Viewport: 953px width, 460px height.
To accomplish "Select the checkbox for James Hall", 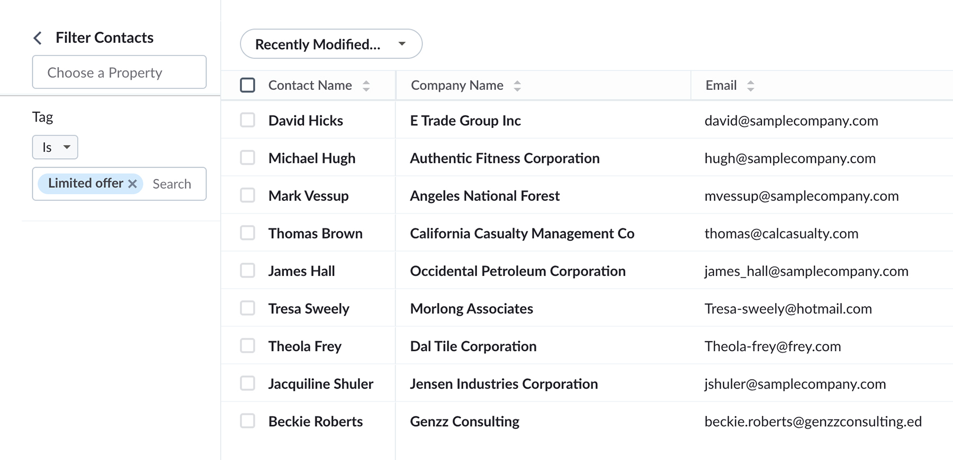I will 247,271.
